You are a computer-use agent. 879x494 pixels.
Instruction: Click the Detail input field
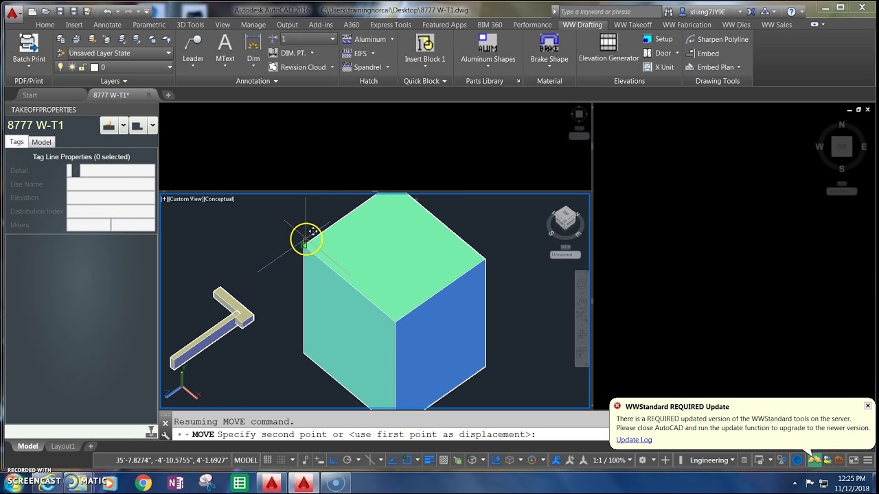coord(111,170)
